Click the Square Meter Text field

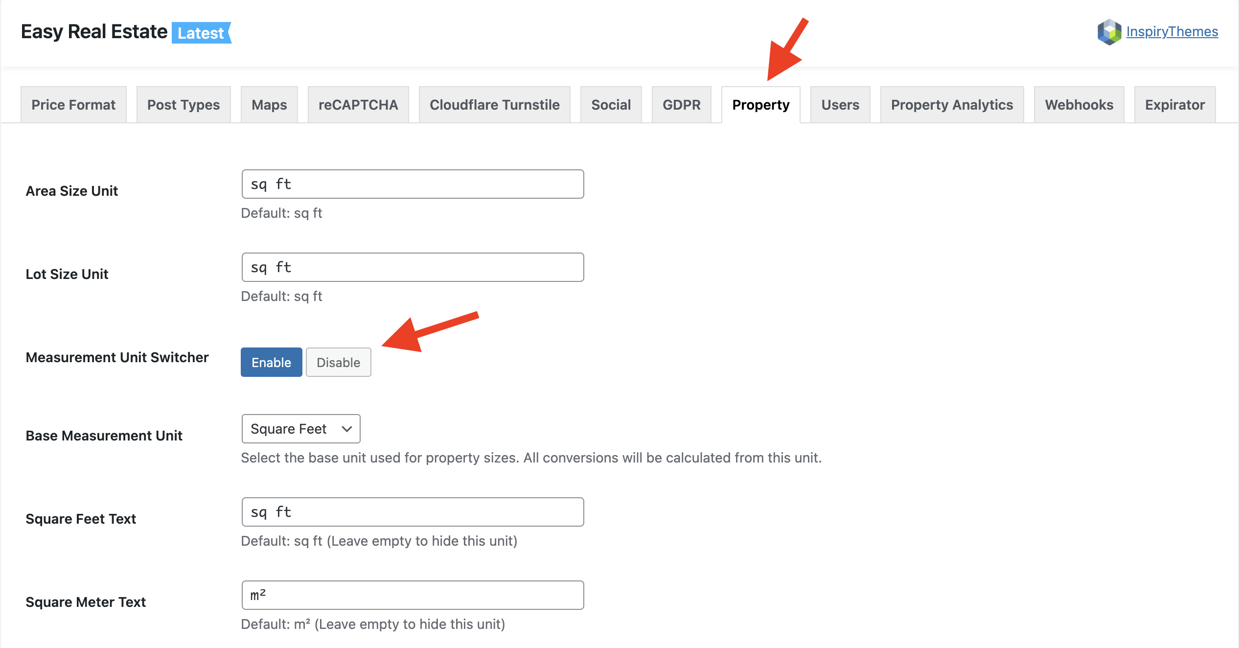pos(413,595)
